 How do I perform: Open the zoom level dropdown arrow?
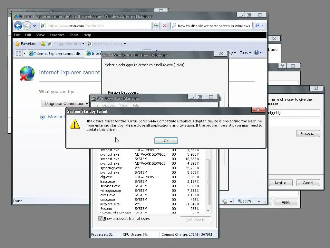point(259,201)
